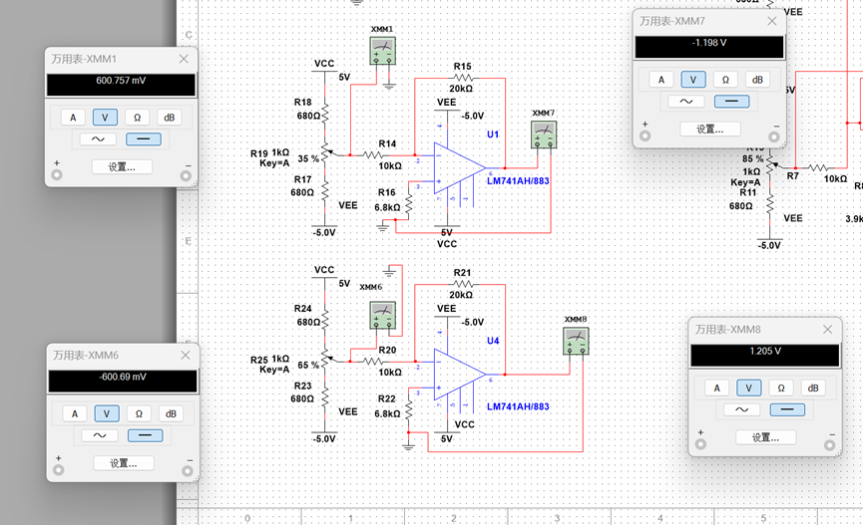863x525 pixels.
Task: Select voltmeter V in XMM8
Action: click(748, 389)
